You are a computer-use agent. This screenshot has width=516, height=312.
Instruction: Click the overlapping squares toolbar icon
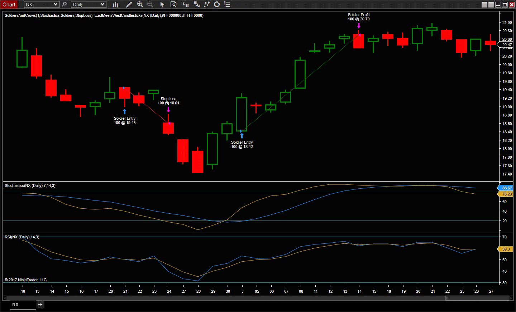tap(196, 4)
